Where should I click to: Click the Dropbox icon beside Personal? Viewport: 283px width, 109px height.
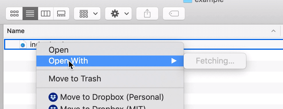(x=53, y=97)
